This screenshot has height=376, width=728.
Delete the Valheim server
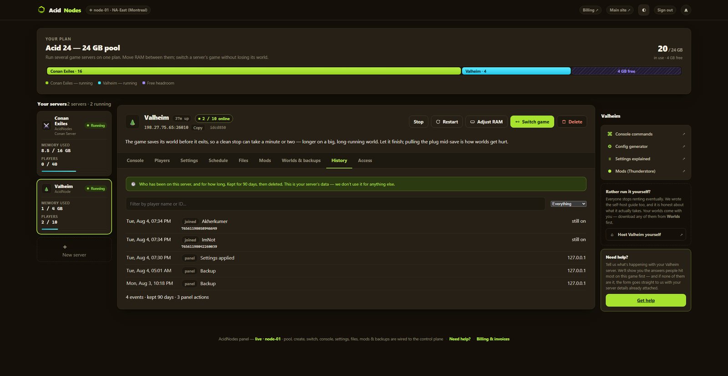572,122
